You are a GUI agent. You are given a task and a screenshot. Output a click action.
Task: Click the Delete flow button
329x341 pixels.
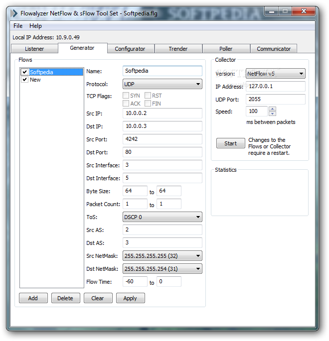click(65, 298)
